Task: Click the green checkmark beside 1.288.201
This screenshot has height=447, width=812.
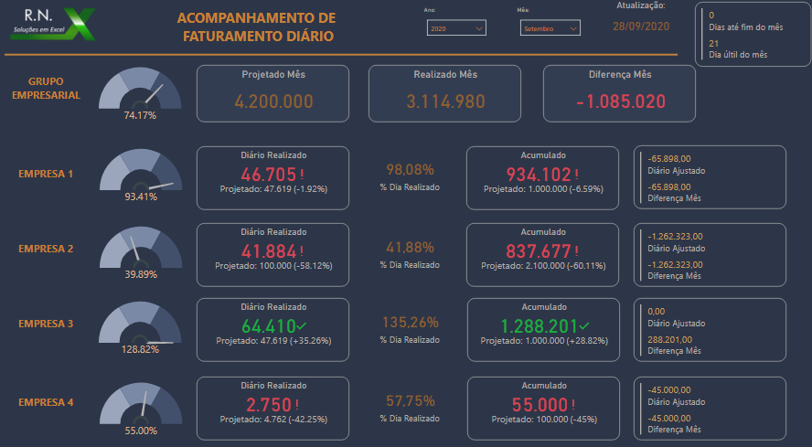Action: pyautogui.click(x=584, y=324)
